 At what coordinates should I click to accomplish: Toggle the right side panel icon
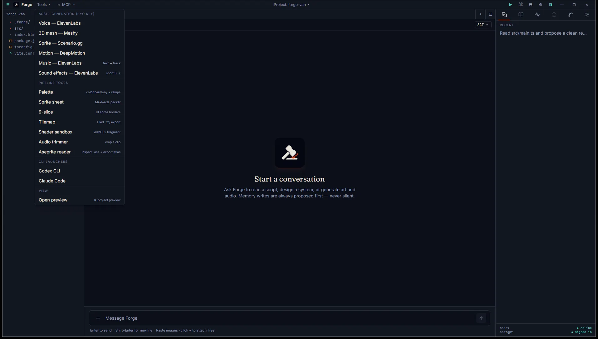[x=551, y=5]
